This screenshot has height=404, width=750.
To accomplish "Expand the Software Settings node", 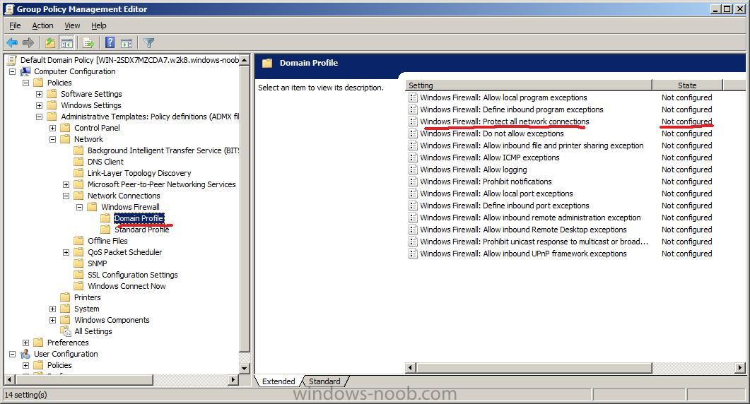I will click(x=39, y=94).
